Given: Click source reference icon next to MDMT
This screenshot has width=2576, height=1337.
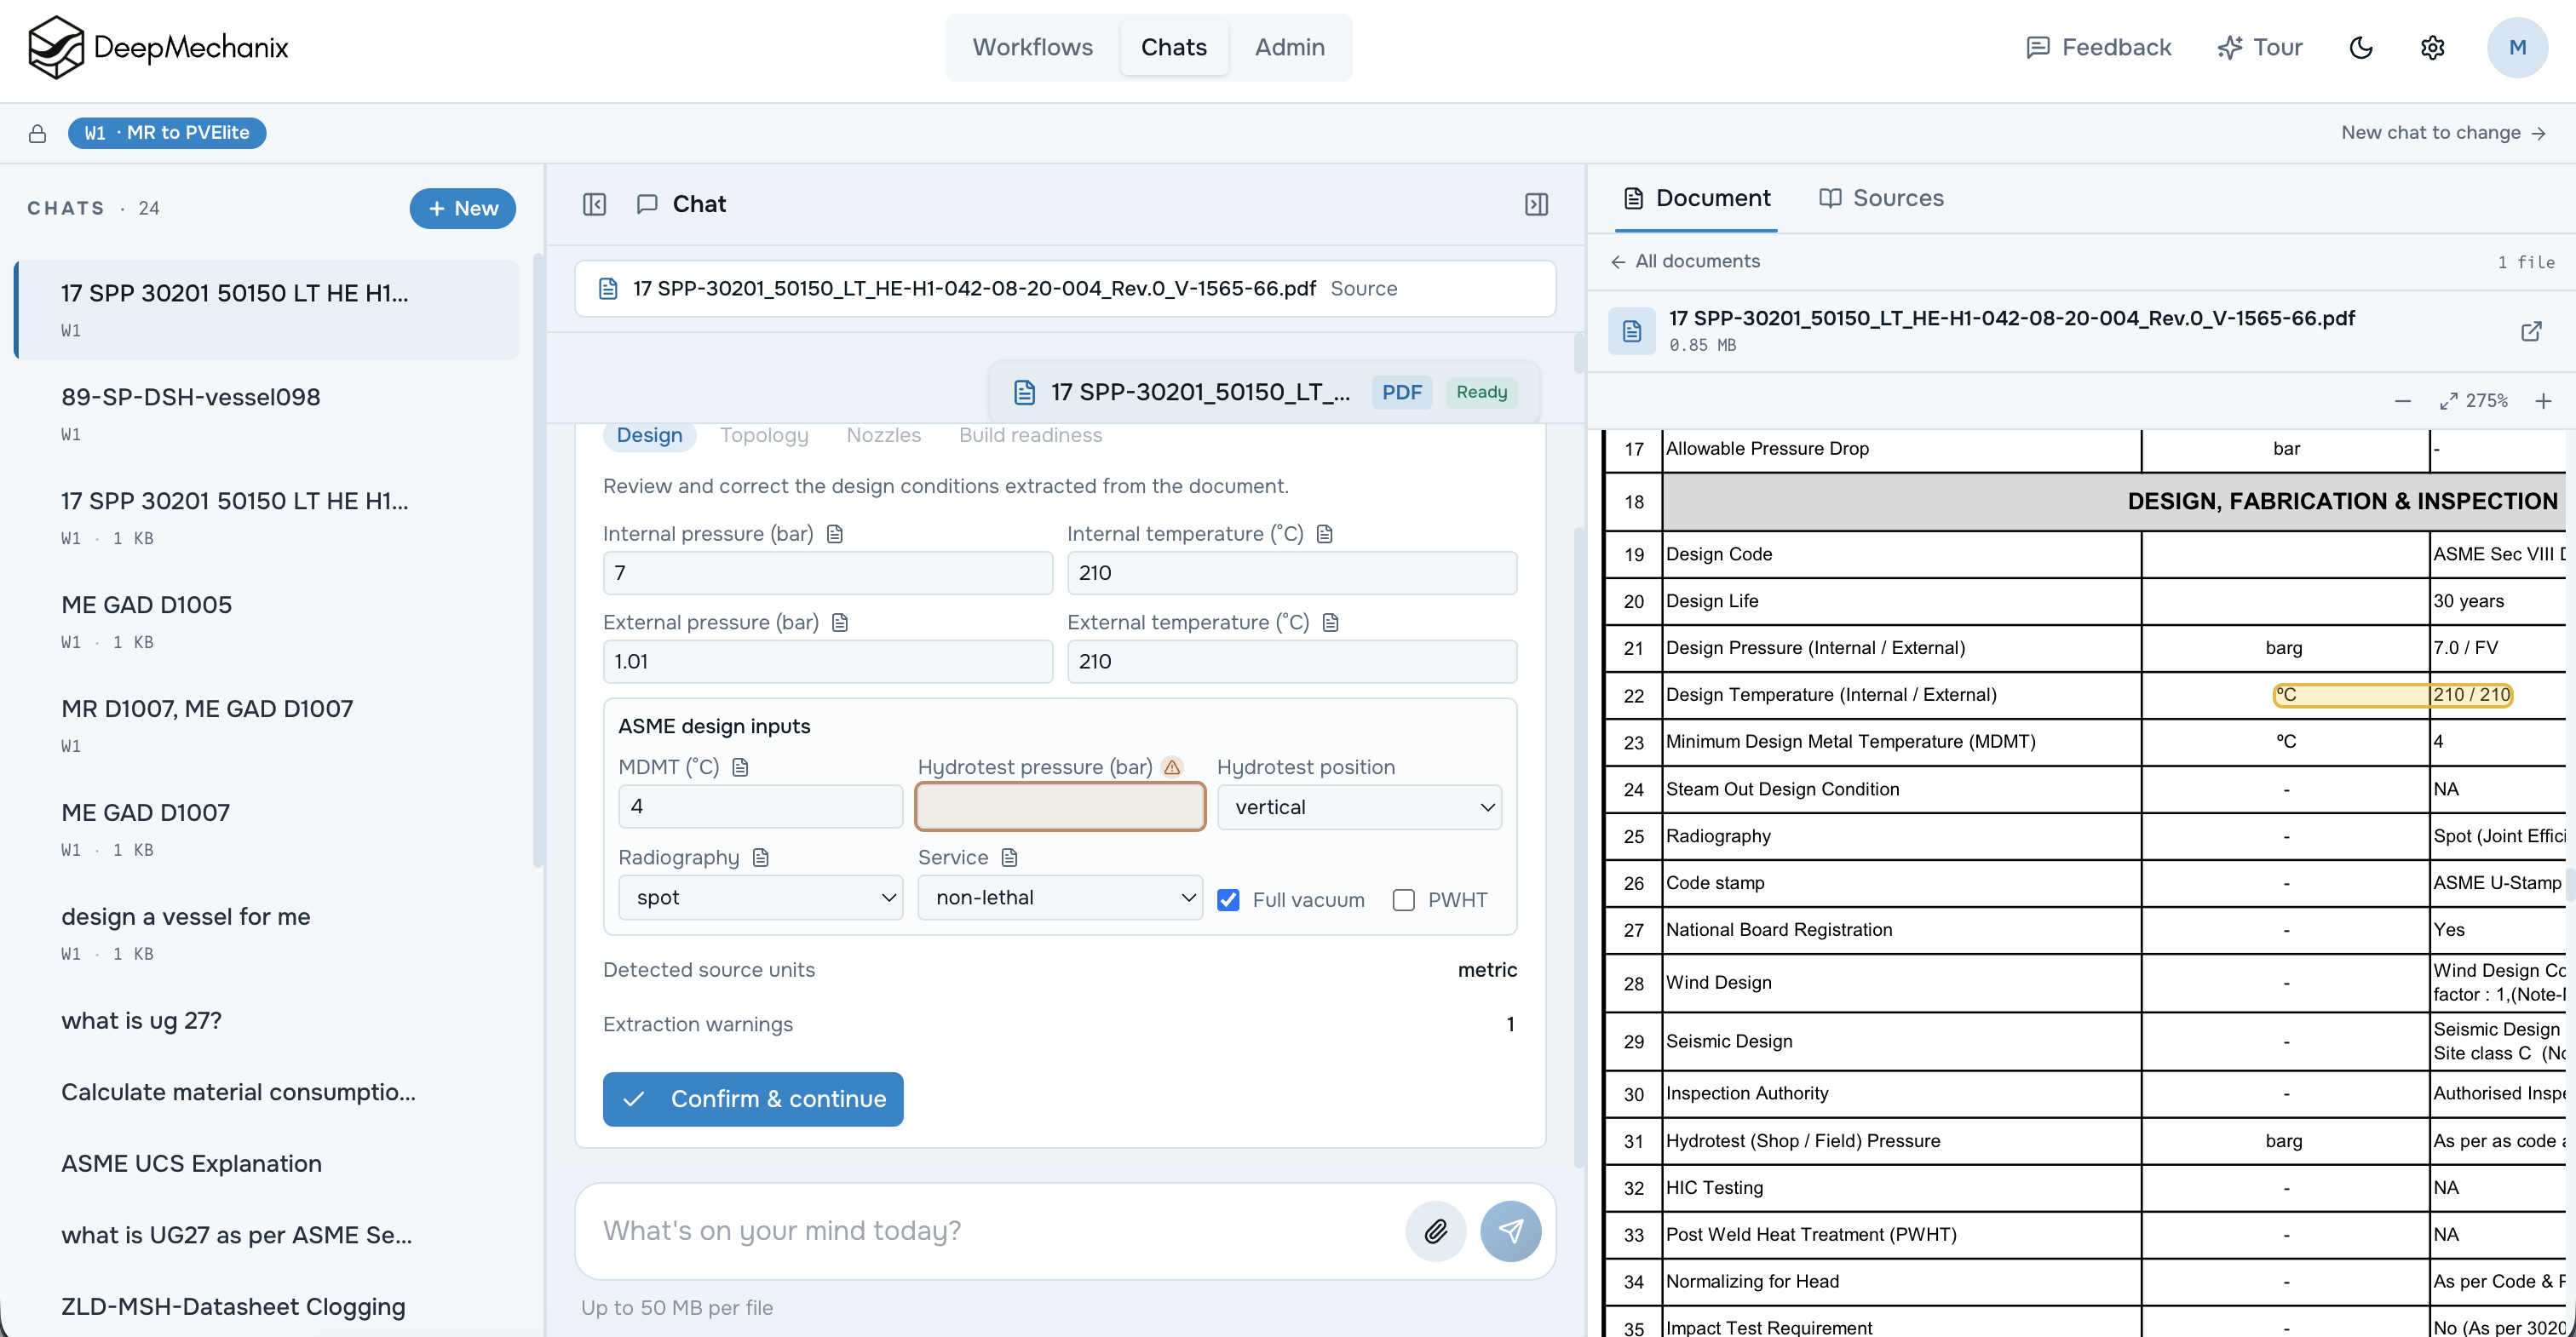Looking at the screenshot, I should click(x=740, y=767).
